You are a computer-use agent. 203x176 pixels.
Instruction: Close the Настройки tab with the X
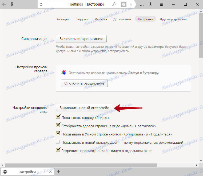[50, 172]
